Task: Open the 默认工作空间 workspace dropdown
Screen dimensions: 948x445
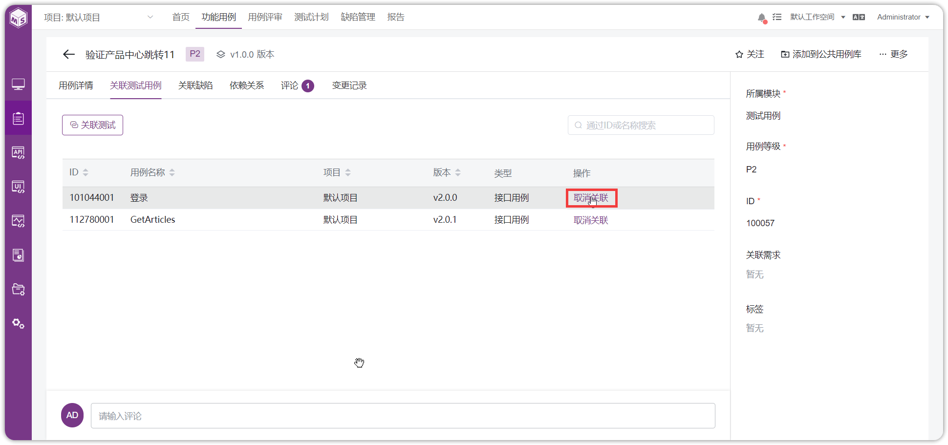Action: pyautogui.click(x=818, y=17)
